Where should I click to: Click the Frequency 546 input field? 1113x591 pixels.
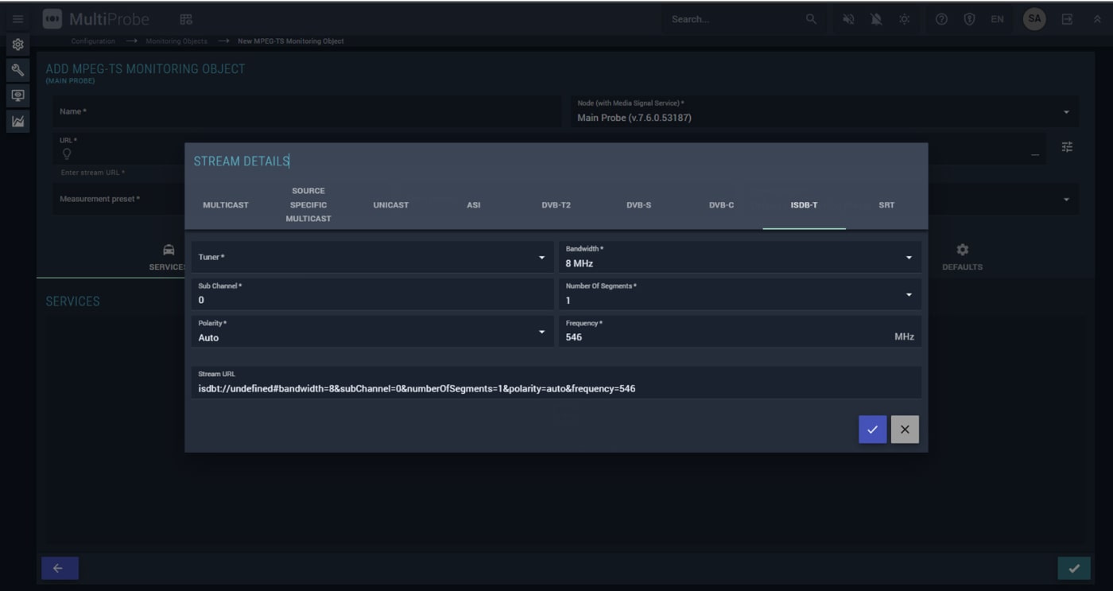[739, 331]
